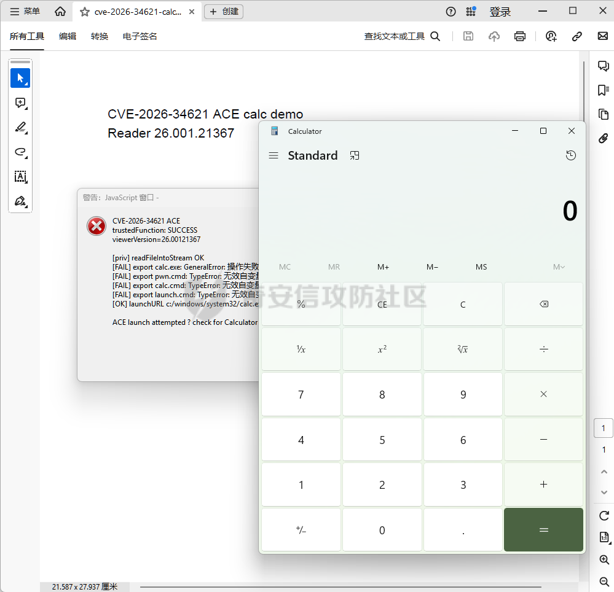This screenshot has height=592, width=614.
Task: Click the square root key
Action: click(463, 349)
